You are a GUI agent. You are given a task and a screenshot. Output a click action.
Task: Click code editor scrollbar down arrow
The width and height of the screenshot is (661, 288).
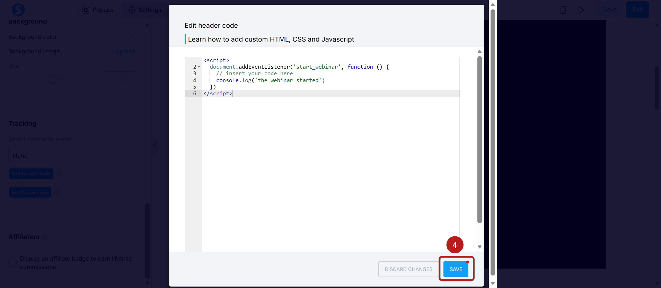tap(479, 247)
